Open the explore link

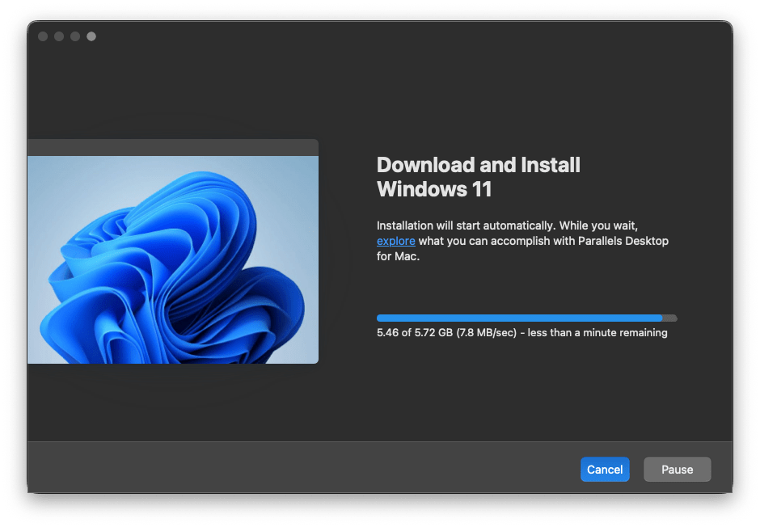(x=395, y=241)
